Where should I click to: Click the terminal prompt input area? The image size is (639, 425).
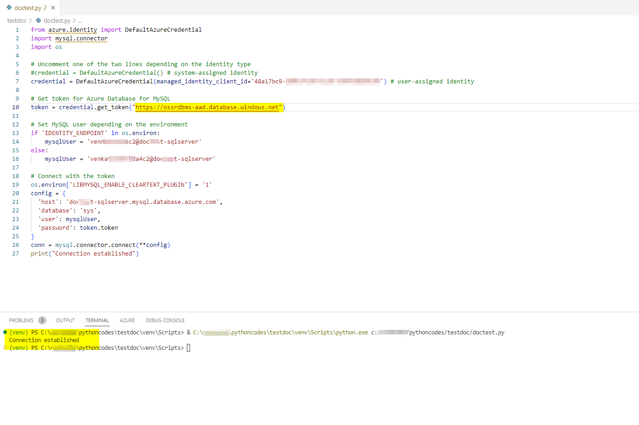[188, 348]
